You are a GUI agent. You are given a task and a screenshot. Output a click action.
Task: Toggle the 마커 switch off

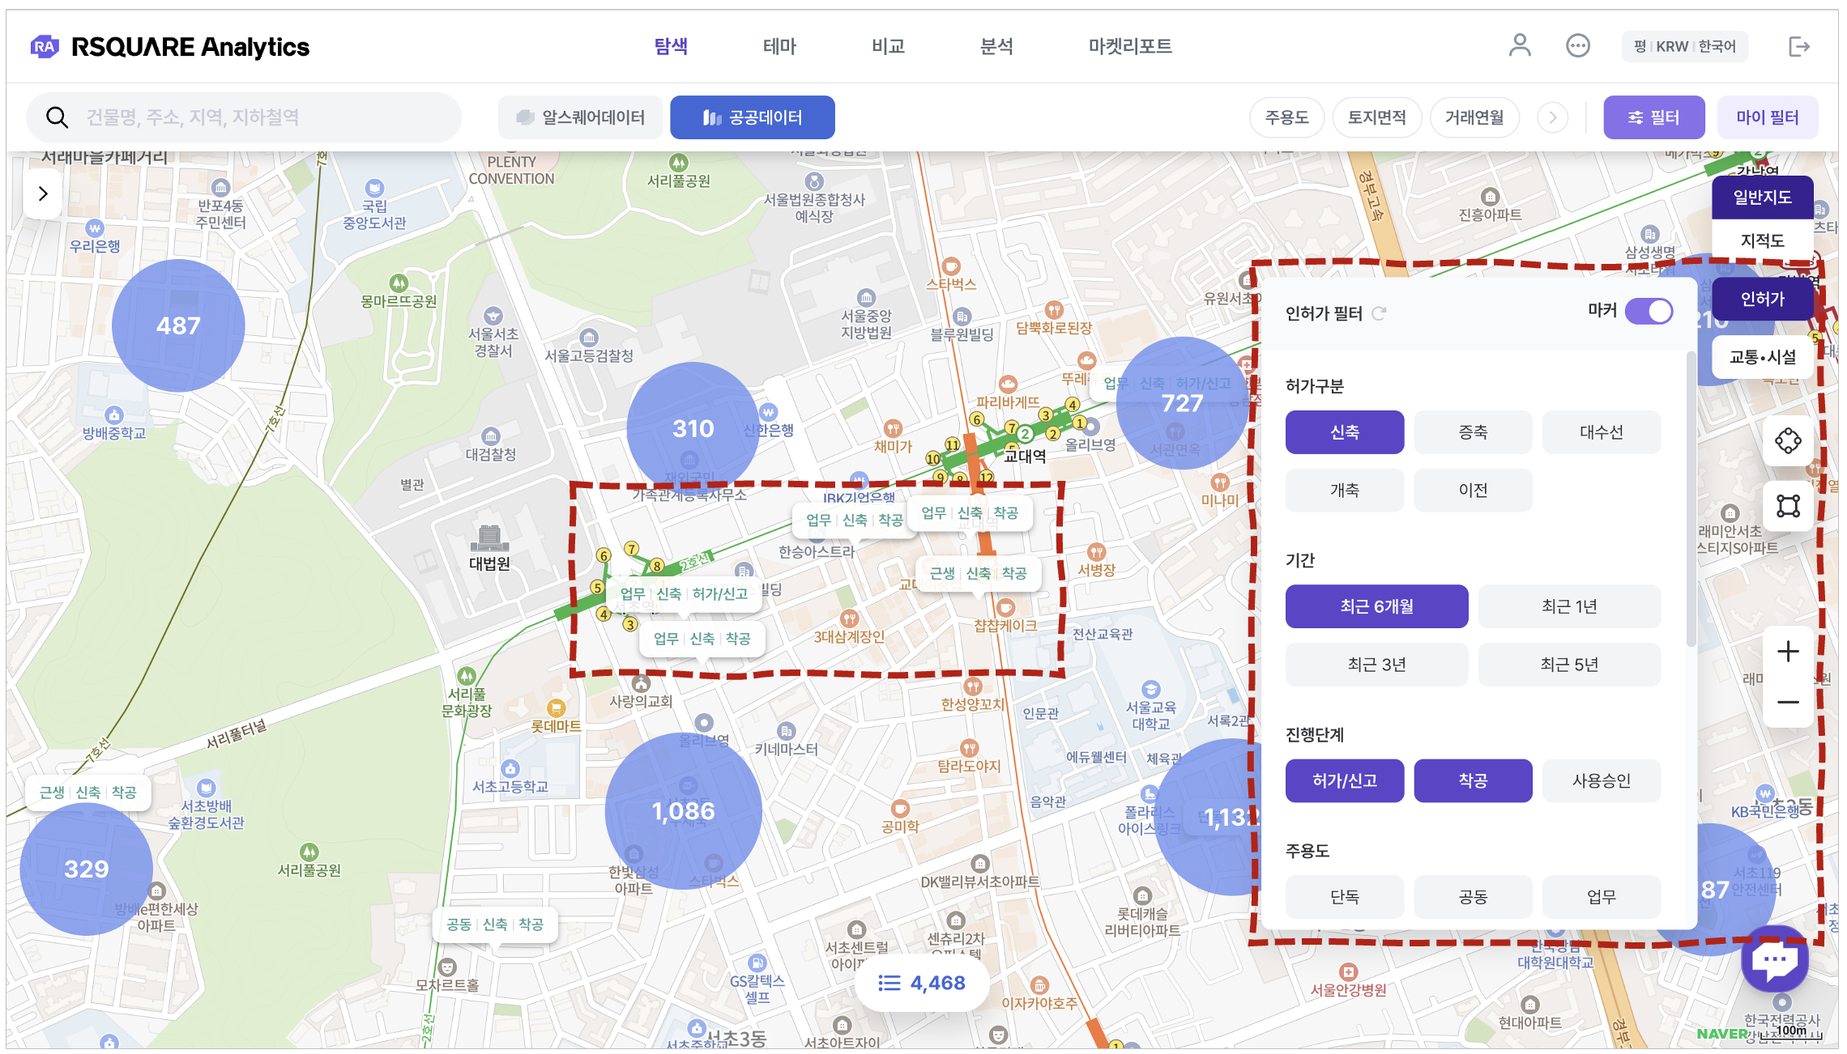click(1649, 312)
